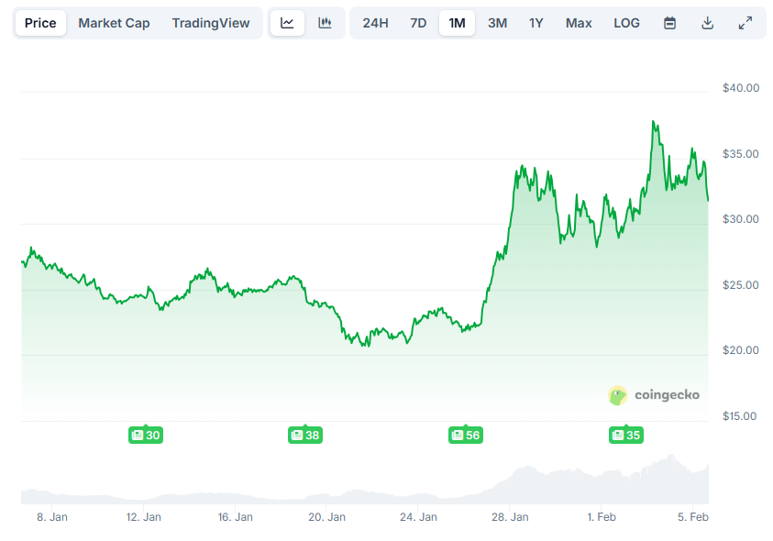773x541 pixels.
Task: Open the TradingView tab
Action: pos(211,22)
